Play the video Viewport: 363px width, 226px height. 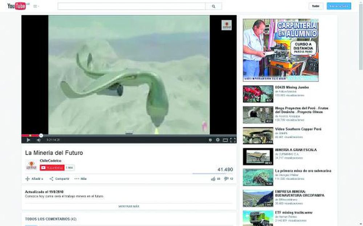28,140
